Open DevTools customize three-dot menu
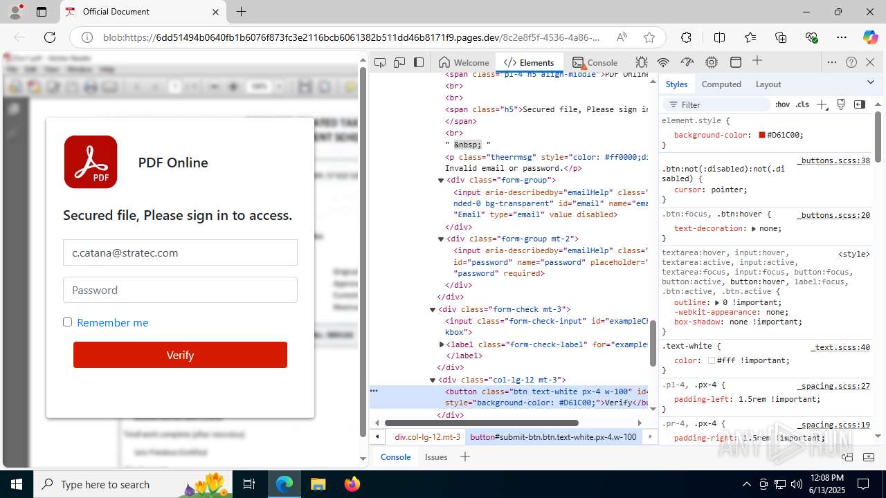This screenshot has width=886, height=498. (832, 62)
